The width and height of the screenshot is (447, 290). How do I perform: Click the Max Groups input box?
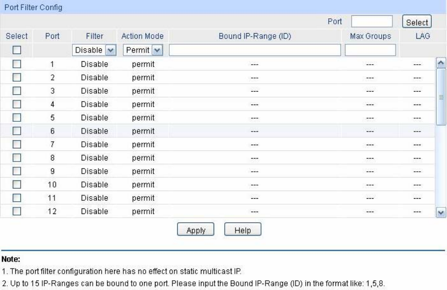tap(370, 50)
